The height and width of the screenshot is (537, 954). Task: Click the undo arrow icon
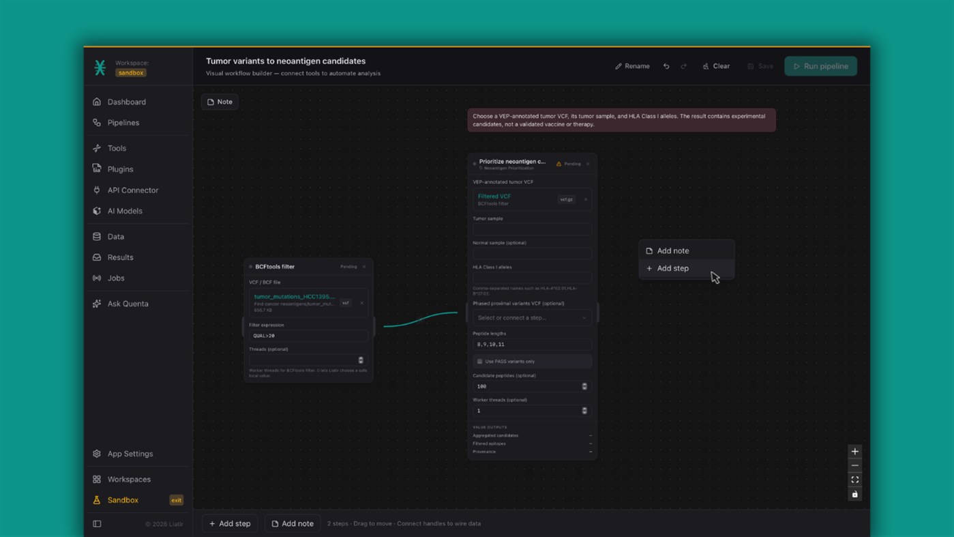click(x=666, y=66)
